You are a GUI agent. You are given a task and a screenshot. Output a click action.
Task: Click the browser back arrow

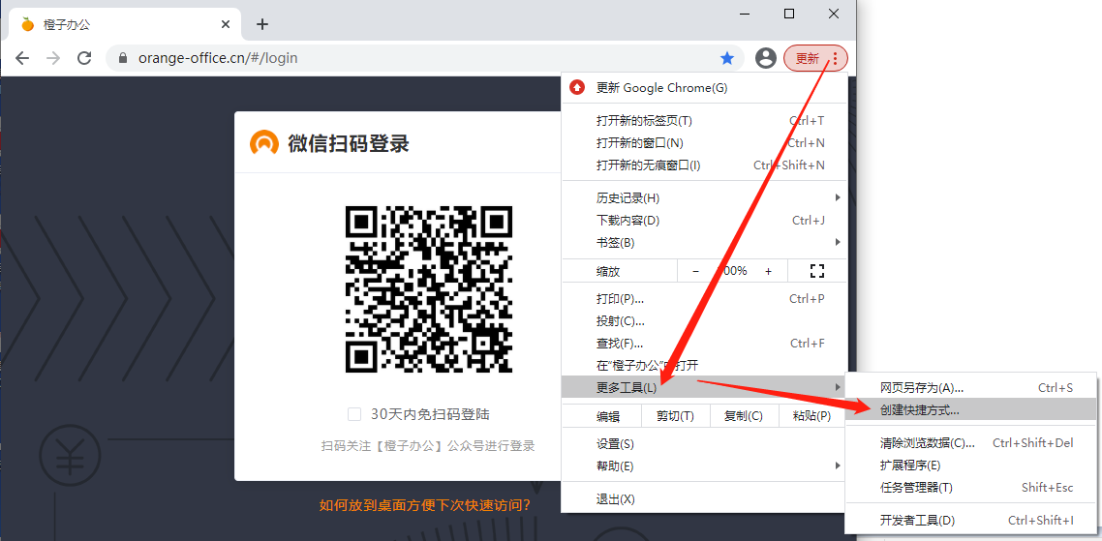click(22, 58)
